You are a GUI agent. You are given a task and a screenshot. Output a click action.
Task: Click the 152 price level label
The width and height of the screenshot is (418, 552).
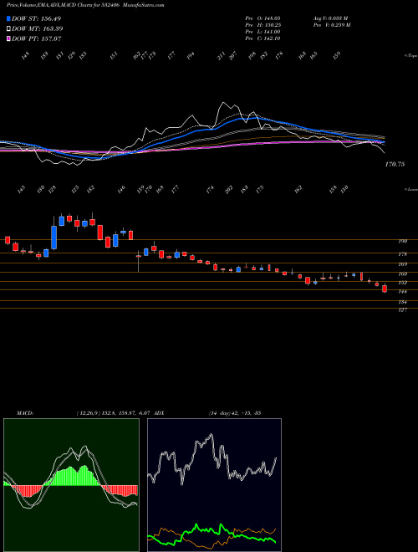click(403, 283)
